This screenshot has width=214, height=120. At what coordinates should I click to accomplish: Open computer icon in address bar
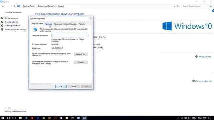[x=18, y=6]
